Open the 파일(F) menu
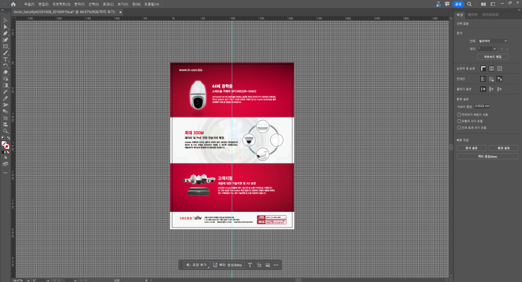Image resolution: width=522 pixels, height=282 pixels. [29, 4]
